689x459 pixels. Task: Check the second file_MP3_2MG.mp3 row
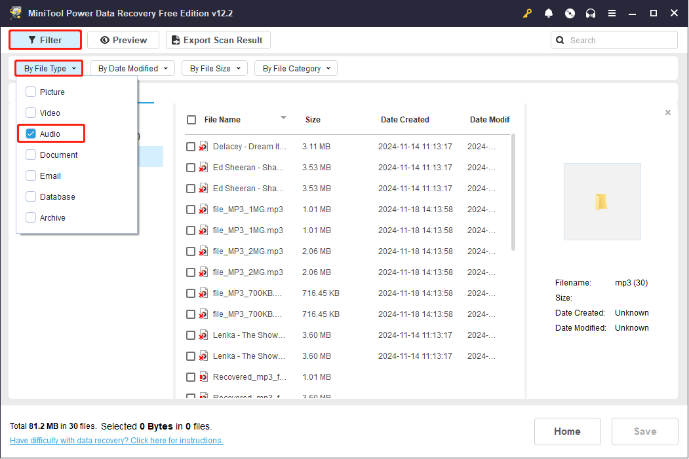(x=190, y=272)
